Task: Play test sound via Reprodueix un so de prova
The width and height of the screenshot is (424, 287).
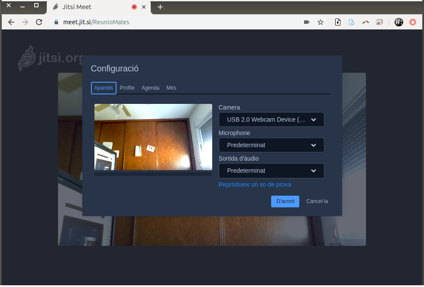Action: (255, 184)
